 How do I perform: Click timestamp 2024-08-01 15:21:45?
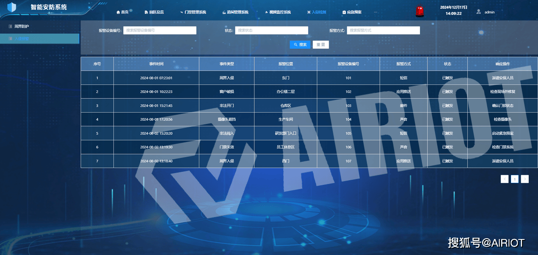tap(156, 105)
